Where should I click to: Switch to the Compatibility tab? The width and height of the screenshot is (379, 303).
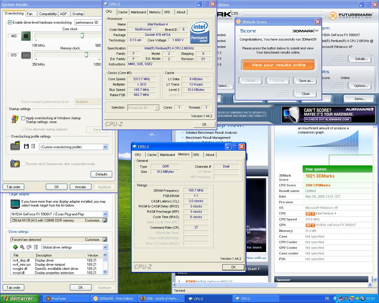tap(48, 14)
